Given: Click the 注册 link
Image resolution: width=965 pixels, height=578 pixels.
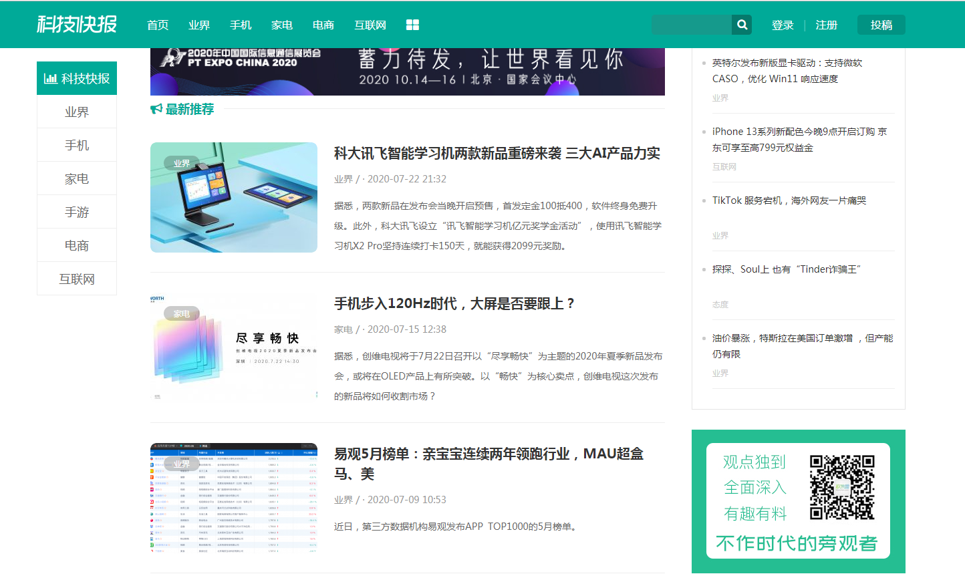Looking at the screenshot, I should (x=827, y=25).
